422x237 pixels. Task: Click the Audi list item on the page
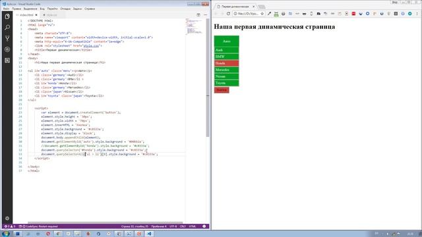pyautogui.click(x=226, y=50)
